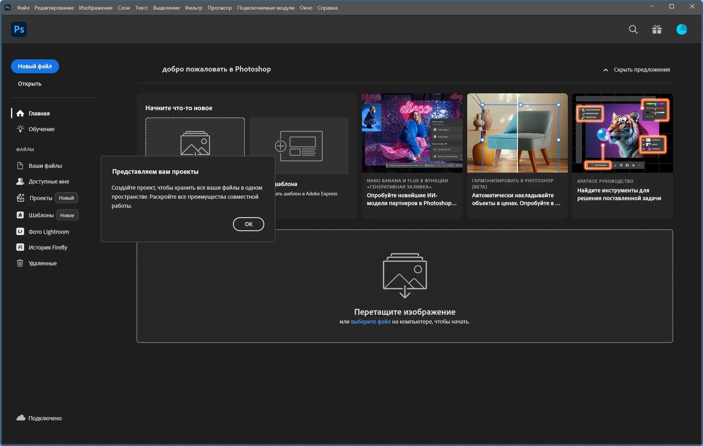Click the person icon beside Доступные мне
The width and height of the screenshot is (703, 446).
click(x=20, y=181)
